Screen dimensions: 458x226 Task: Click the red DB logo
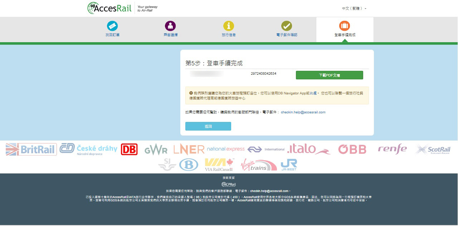point(129,149)
